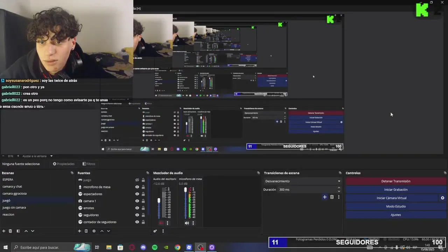Open Discord from the taskbar
This screenshot has height=252, width=448.
pos(143,247)
